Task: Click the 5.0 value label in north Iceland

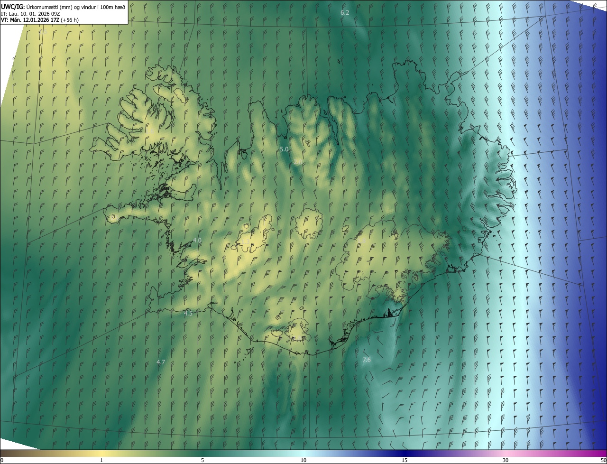Action: coord(284,149)
